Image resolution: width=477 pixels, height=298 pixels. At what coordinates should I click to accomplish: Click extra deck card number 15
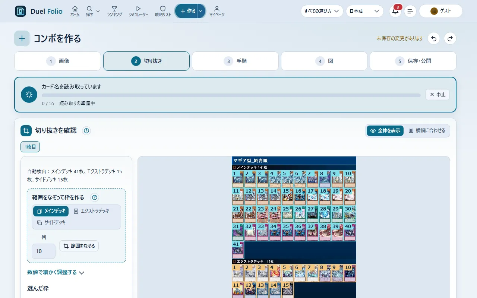pos(287,290)
